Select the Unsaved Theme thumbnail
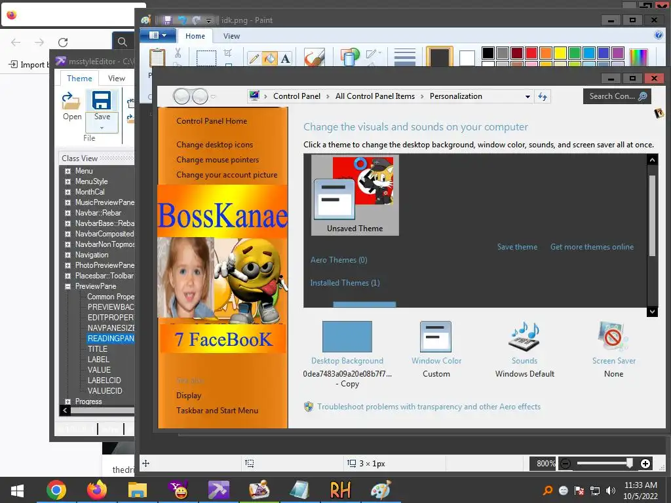The image size is (671, 503). coord(355,195)
